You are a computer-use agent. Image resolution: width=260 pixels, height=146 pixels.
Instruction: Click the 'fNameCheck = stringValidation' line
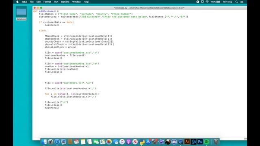78,36
